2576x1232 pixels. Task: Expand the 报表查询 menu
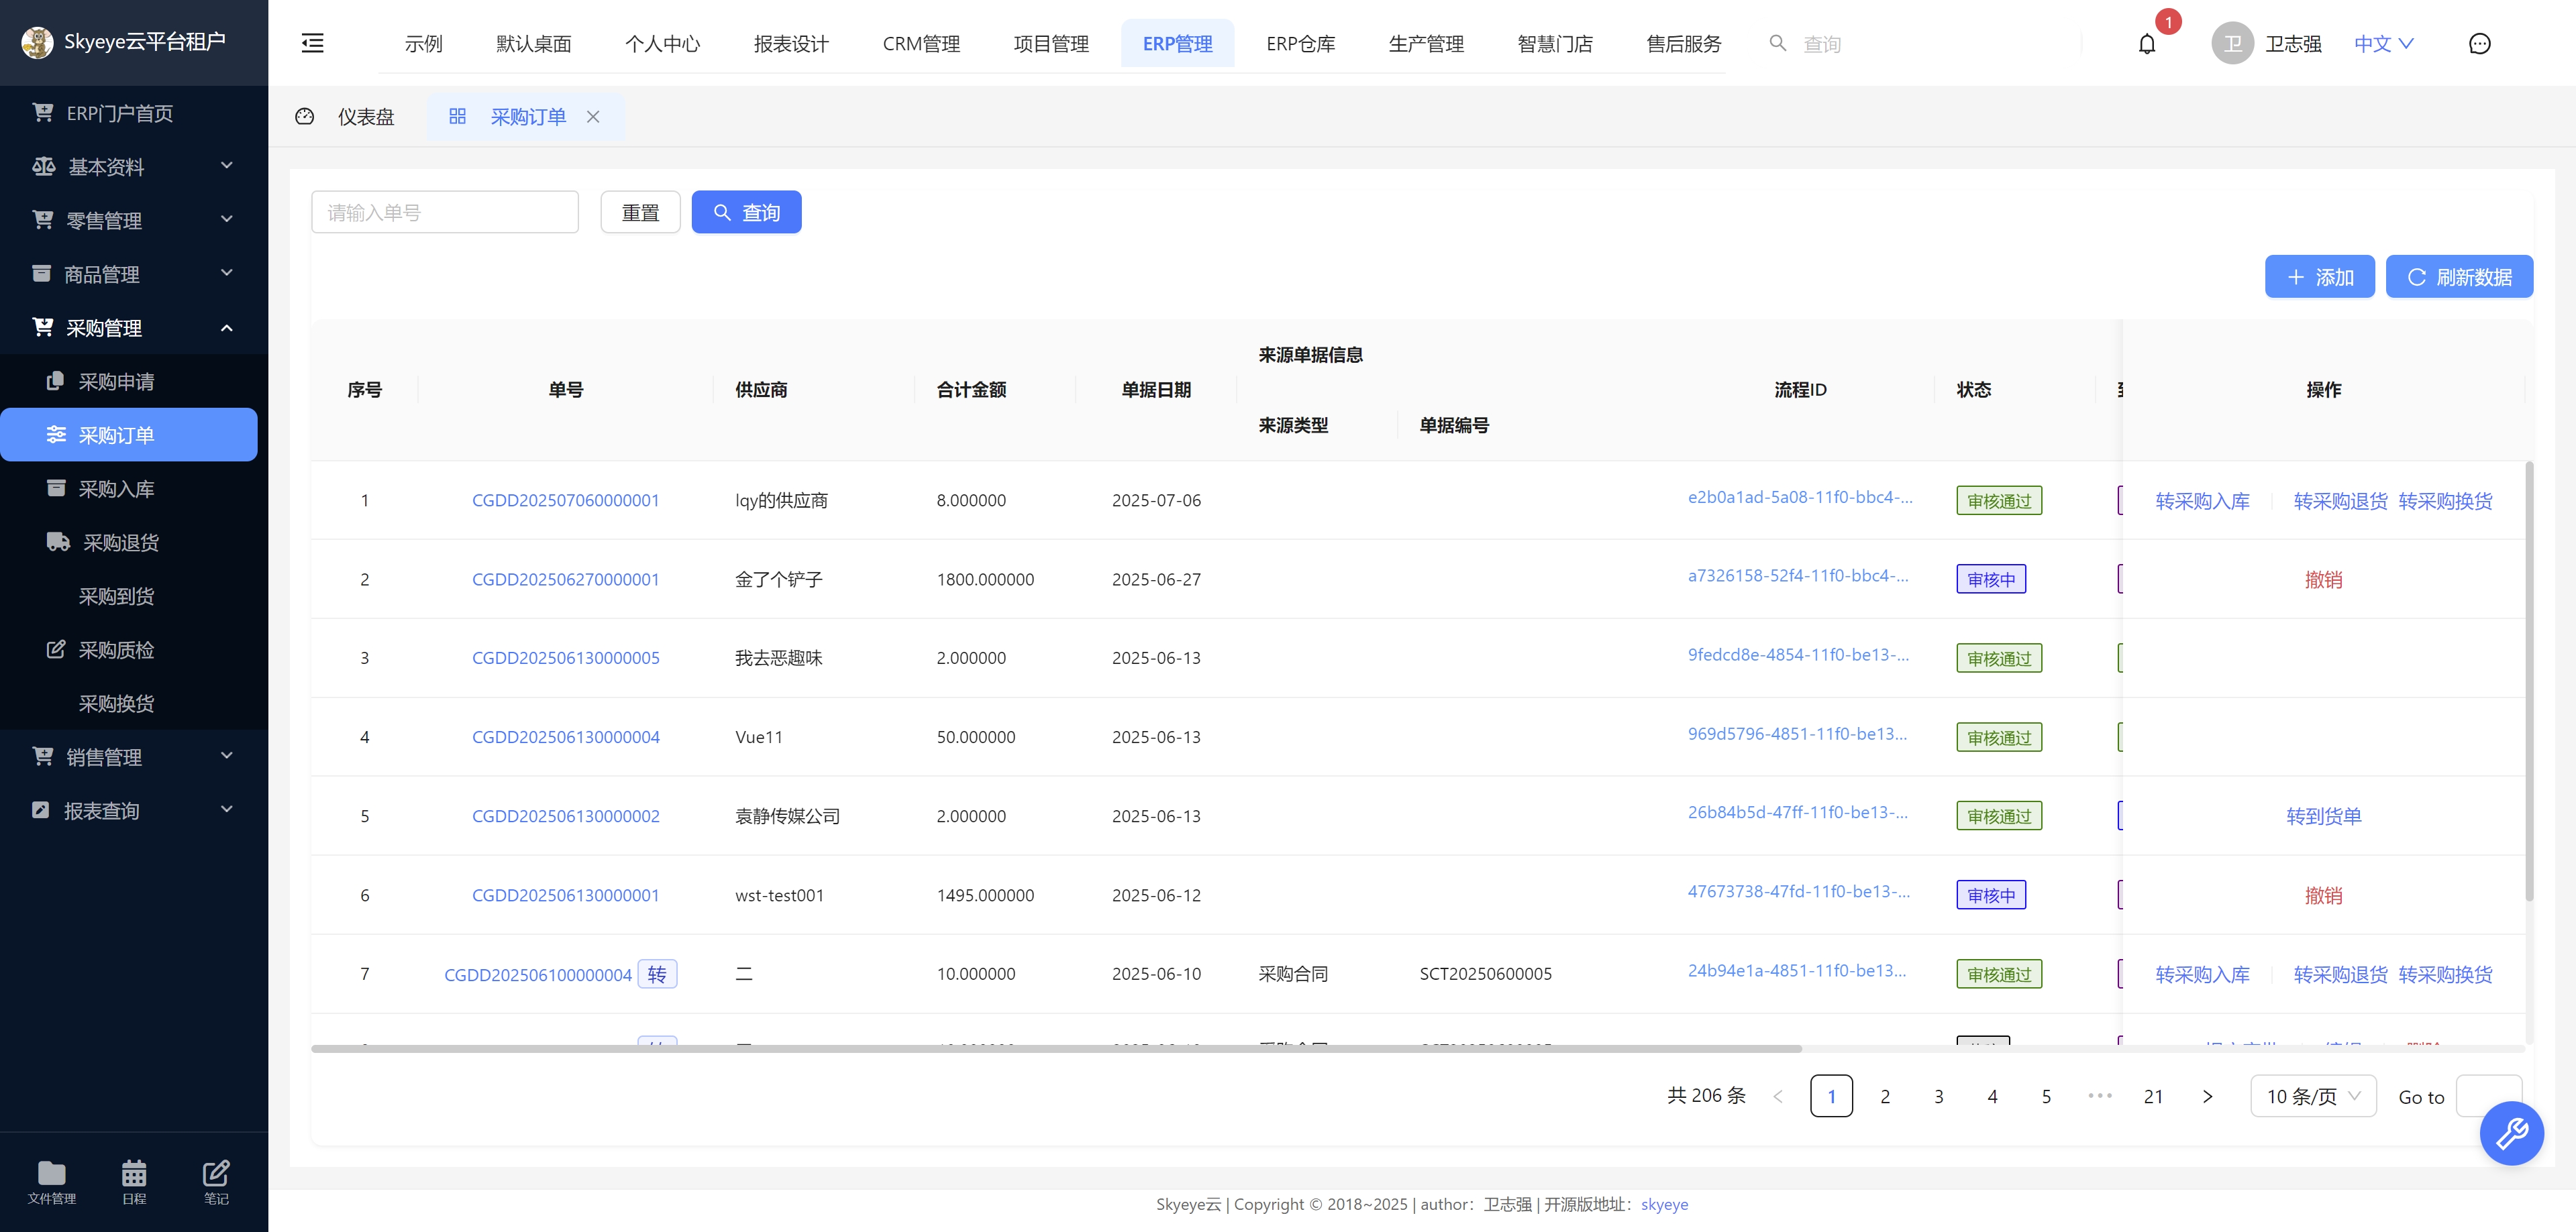point(134,810)
